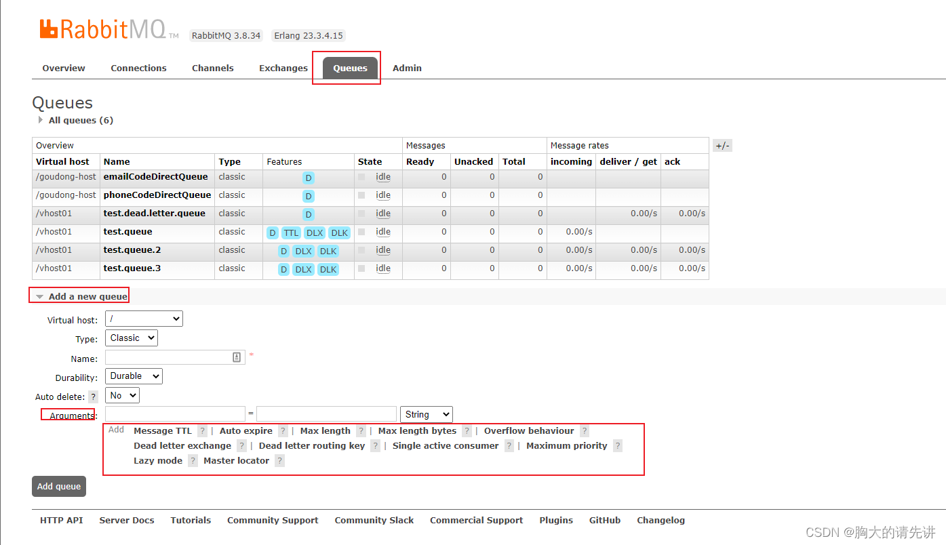This screenshot has height=545, width=946.
Task: Click D feature badge of emailCodeDirectQueue
Action: coord(308,178)
